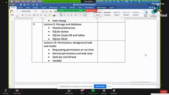Hide the streamyard sharing notification
Image resolution: width=169 pixels, height=95 pixels.
coord(109,86)
